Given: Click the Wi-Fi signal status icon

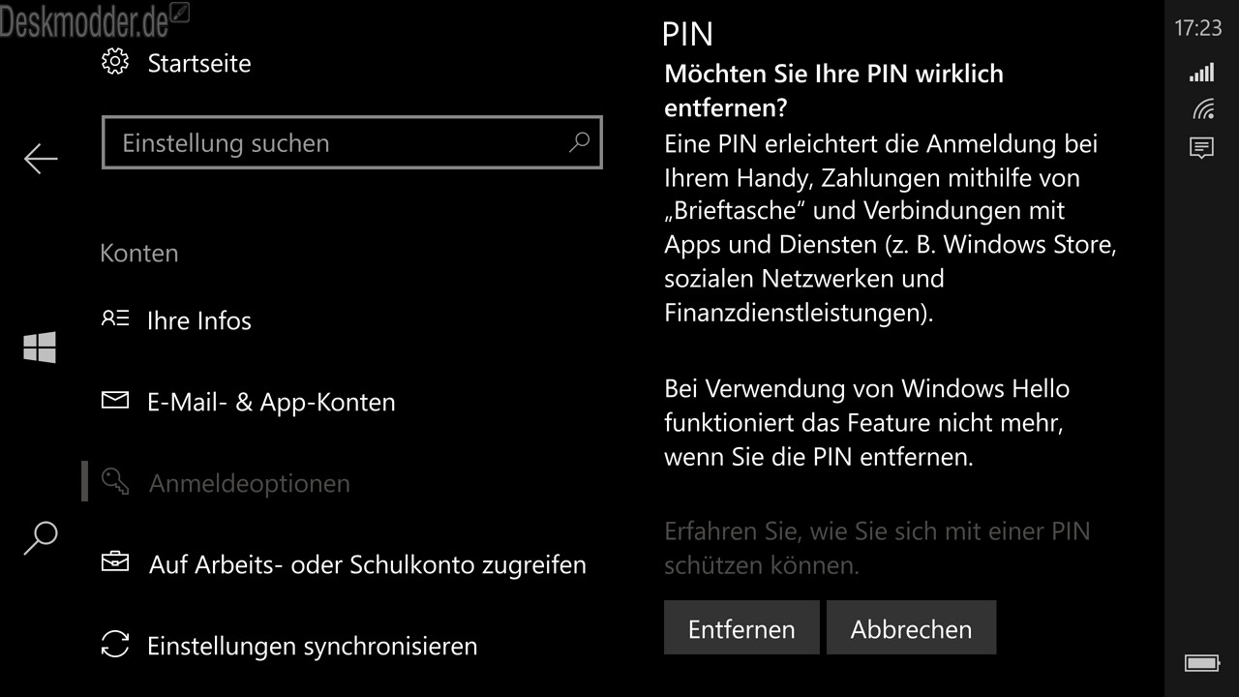Looking at the screenshot, I should point(1202,108).
